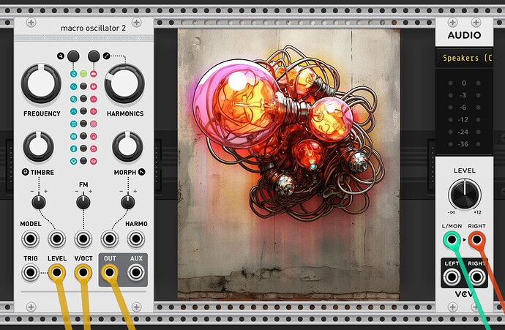Click the small FM attenuverter knob
505x330 pixels.
coord(83,201)
